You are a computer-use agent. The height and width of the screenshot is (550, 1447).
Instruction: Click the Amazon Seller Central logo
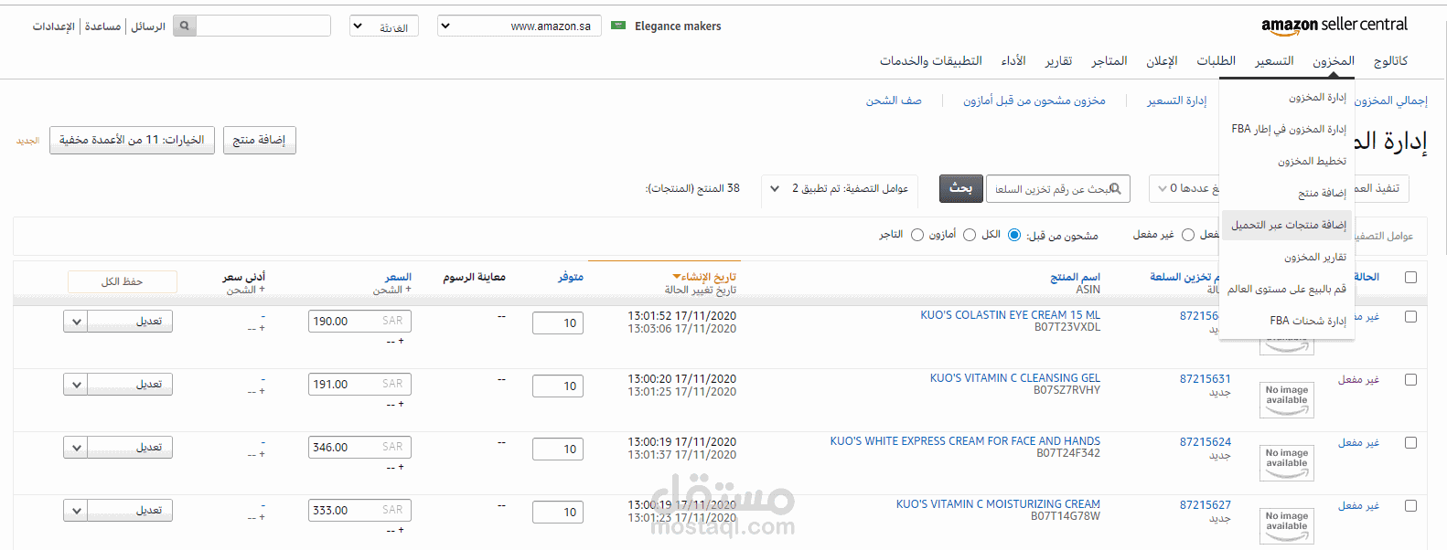1334,26
